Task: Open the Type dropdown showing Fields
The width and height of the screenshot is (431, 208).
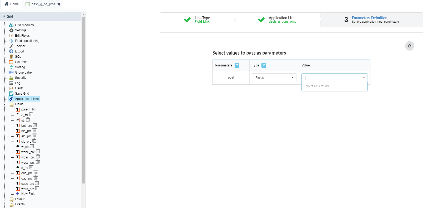Action: [x=274, y=78]
